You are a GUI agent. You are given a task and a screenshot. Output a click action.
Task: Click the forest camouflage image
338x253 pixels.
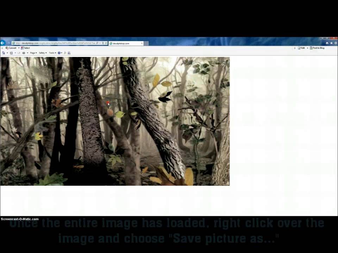click(x=115, y=121)
